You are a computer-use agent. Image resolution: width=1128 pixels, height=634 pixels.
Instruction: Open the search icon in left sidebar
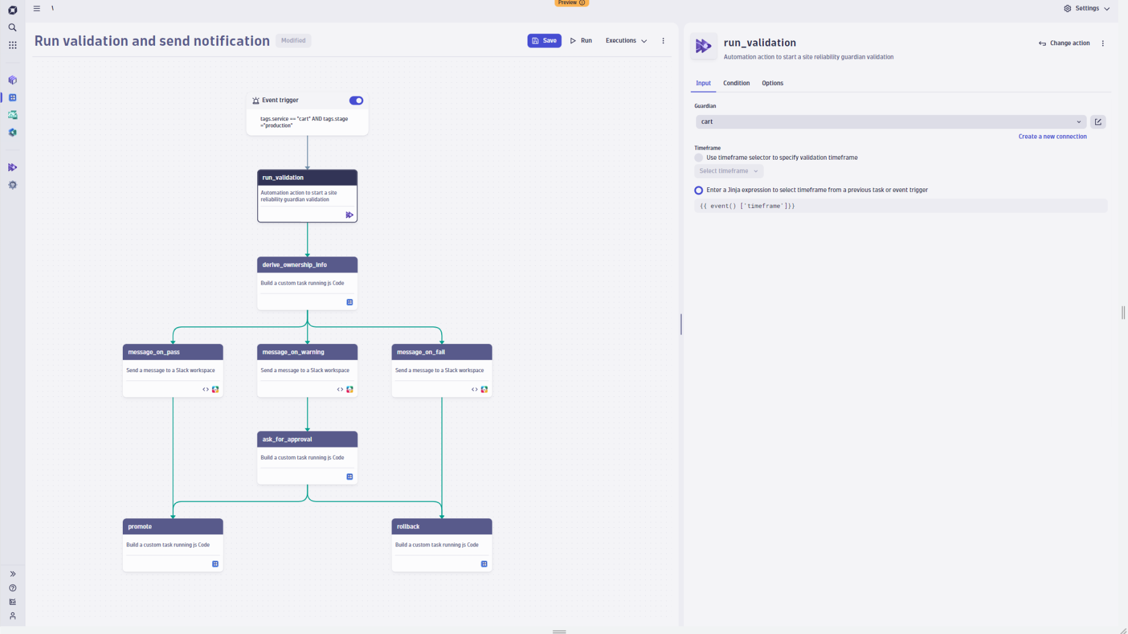(x=12, y=28)
